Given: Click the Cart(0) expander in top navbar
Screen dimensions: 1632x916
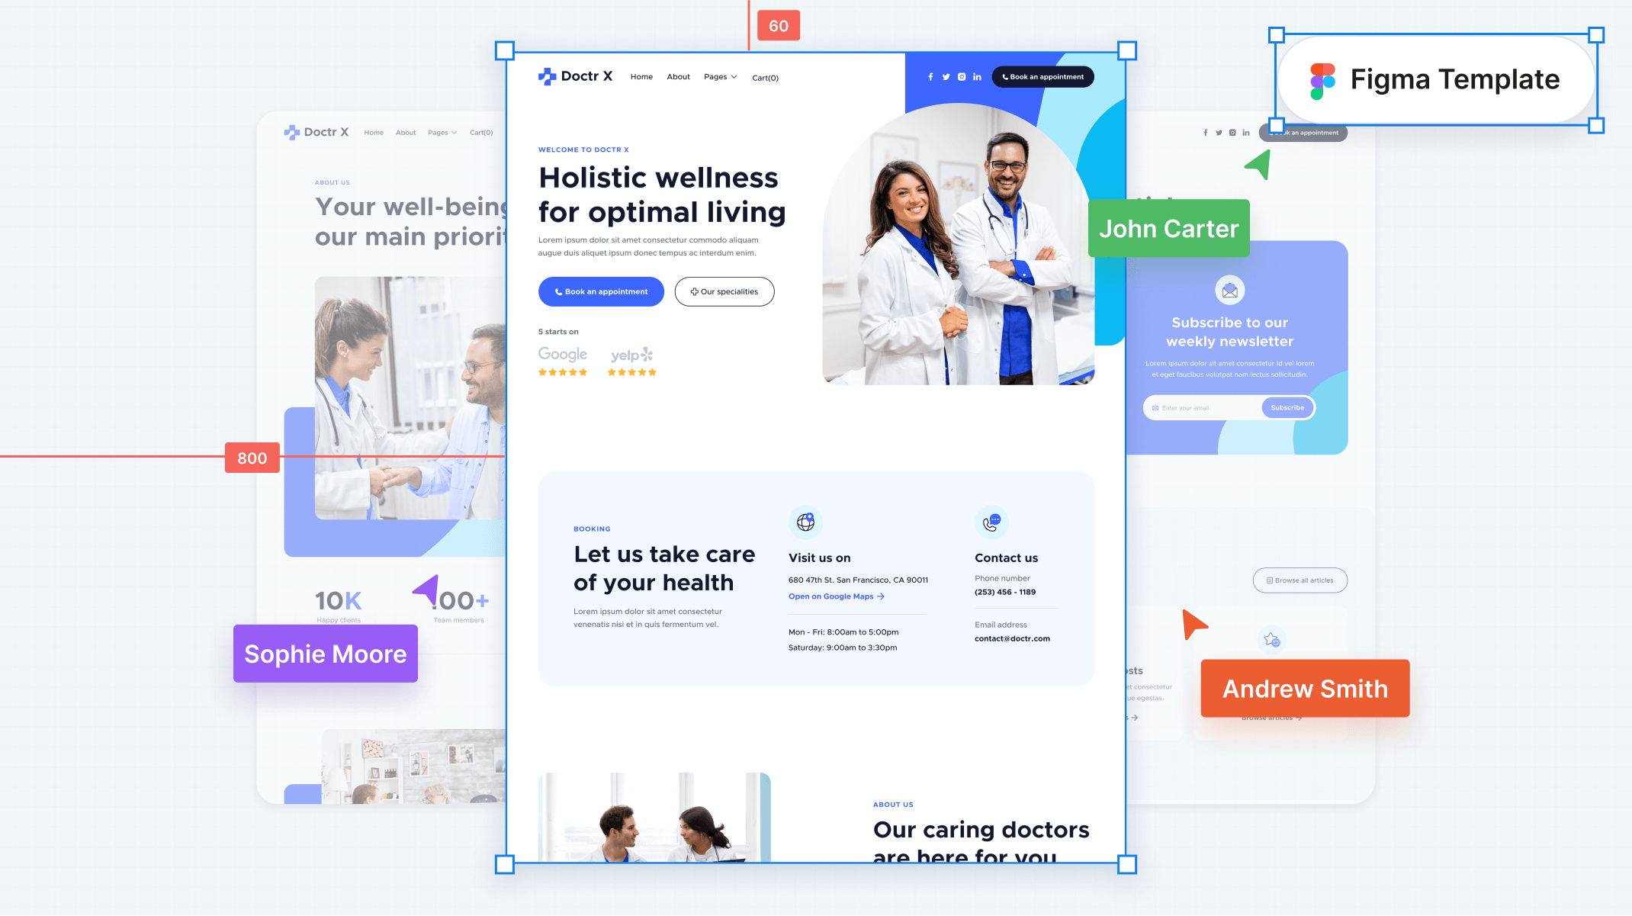Looking at the screenshot, I should tap(766, 76).
